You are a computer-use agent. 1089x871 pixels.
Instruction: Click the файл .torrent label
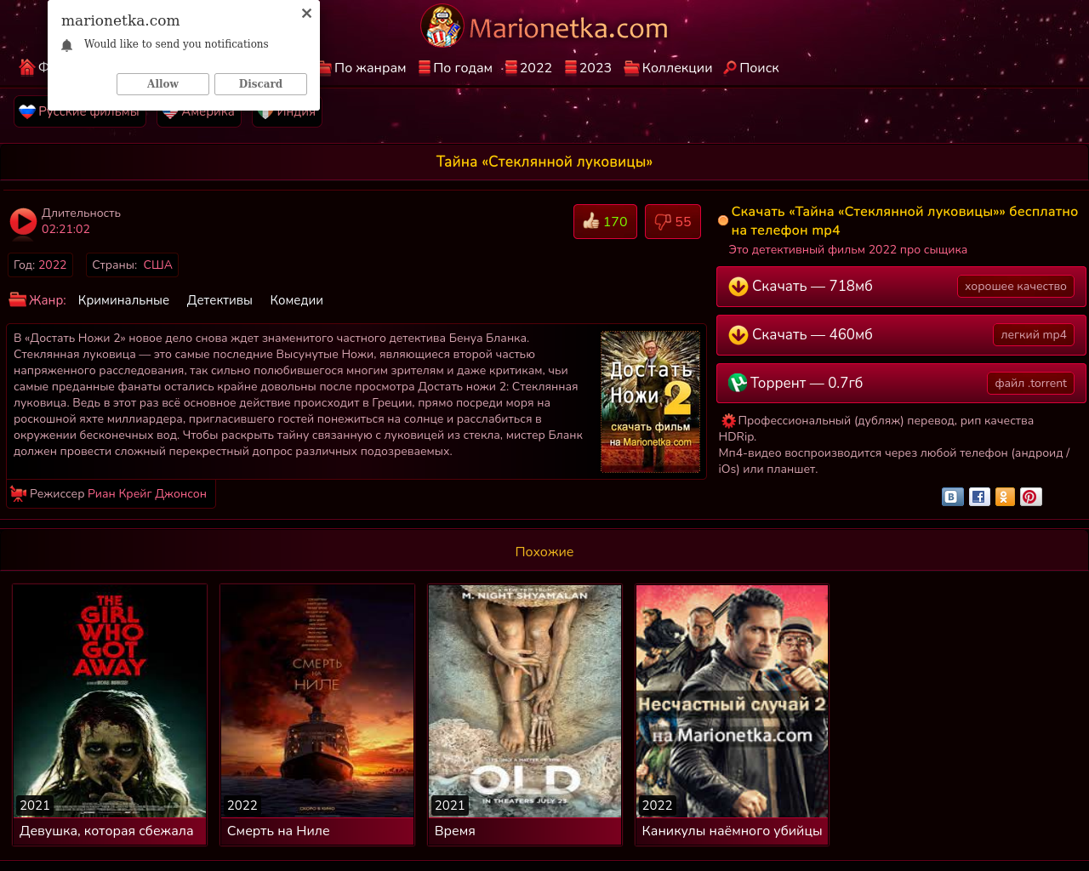[1030, 384]
